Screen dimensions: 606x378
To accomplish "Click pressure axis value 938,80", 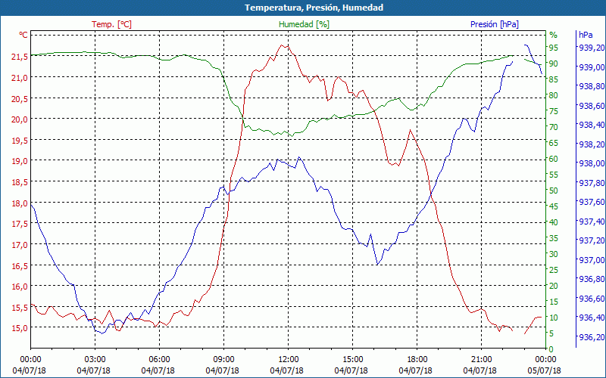I will pos(590,86).
